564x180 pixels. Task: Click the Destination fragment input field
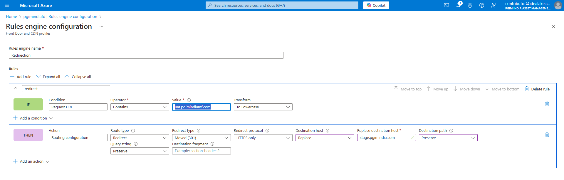(202, 151)
